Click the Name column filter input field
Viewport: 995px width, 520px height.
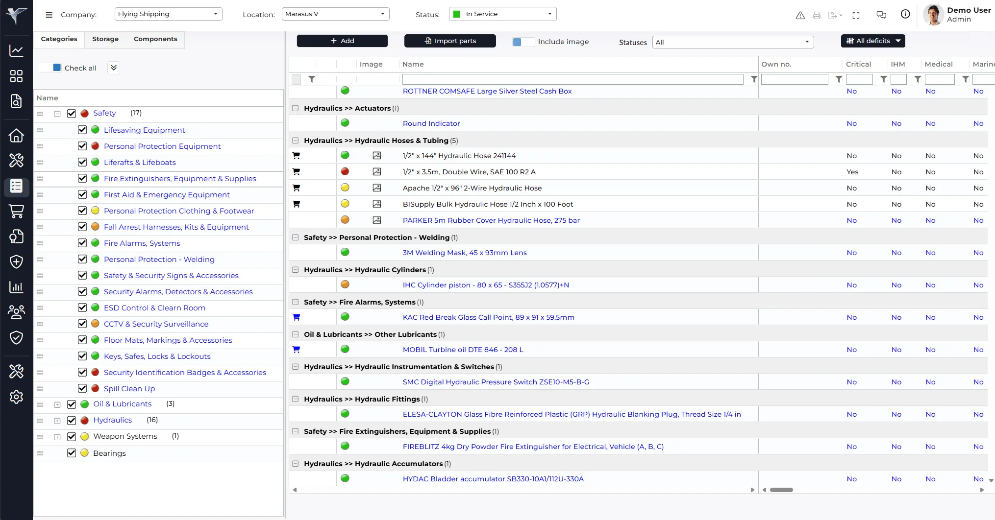point(572,79)
